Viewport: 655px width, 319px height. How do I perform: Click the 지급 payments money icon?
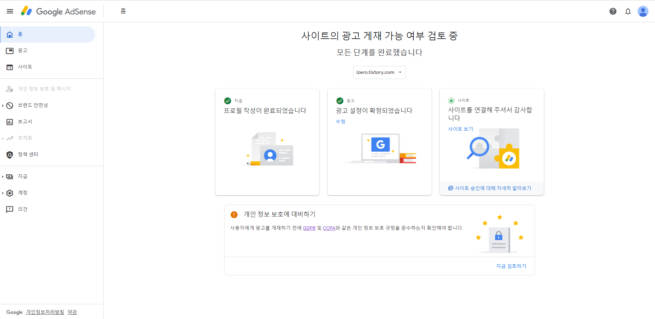click(x=10, y=176)
